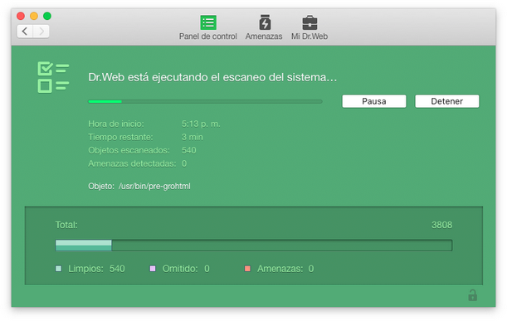This screenshot has height=321, width=507.
Task: Click the scan checklist icon
Action: pyautogui.click(x=53, y=77)
